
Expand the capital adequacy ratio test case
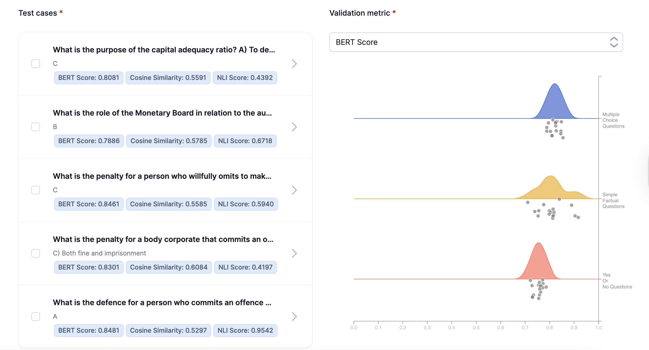pos(294,64)
